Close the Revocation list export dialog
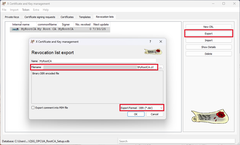240x145 pixels. click(161, 42)
